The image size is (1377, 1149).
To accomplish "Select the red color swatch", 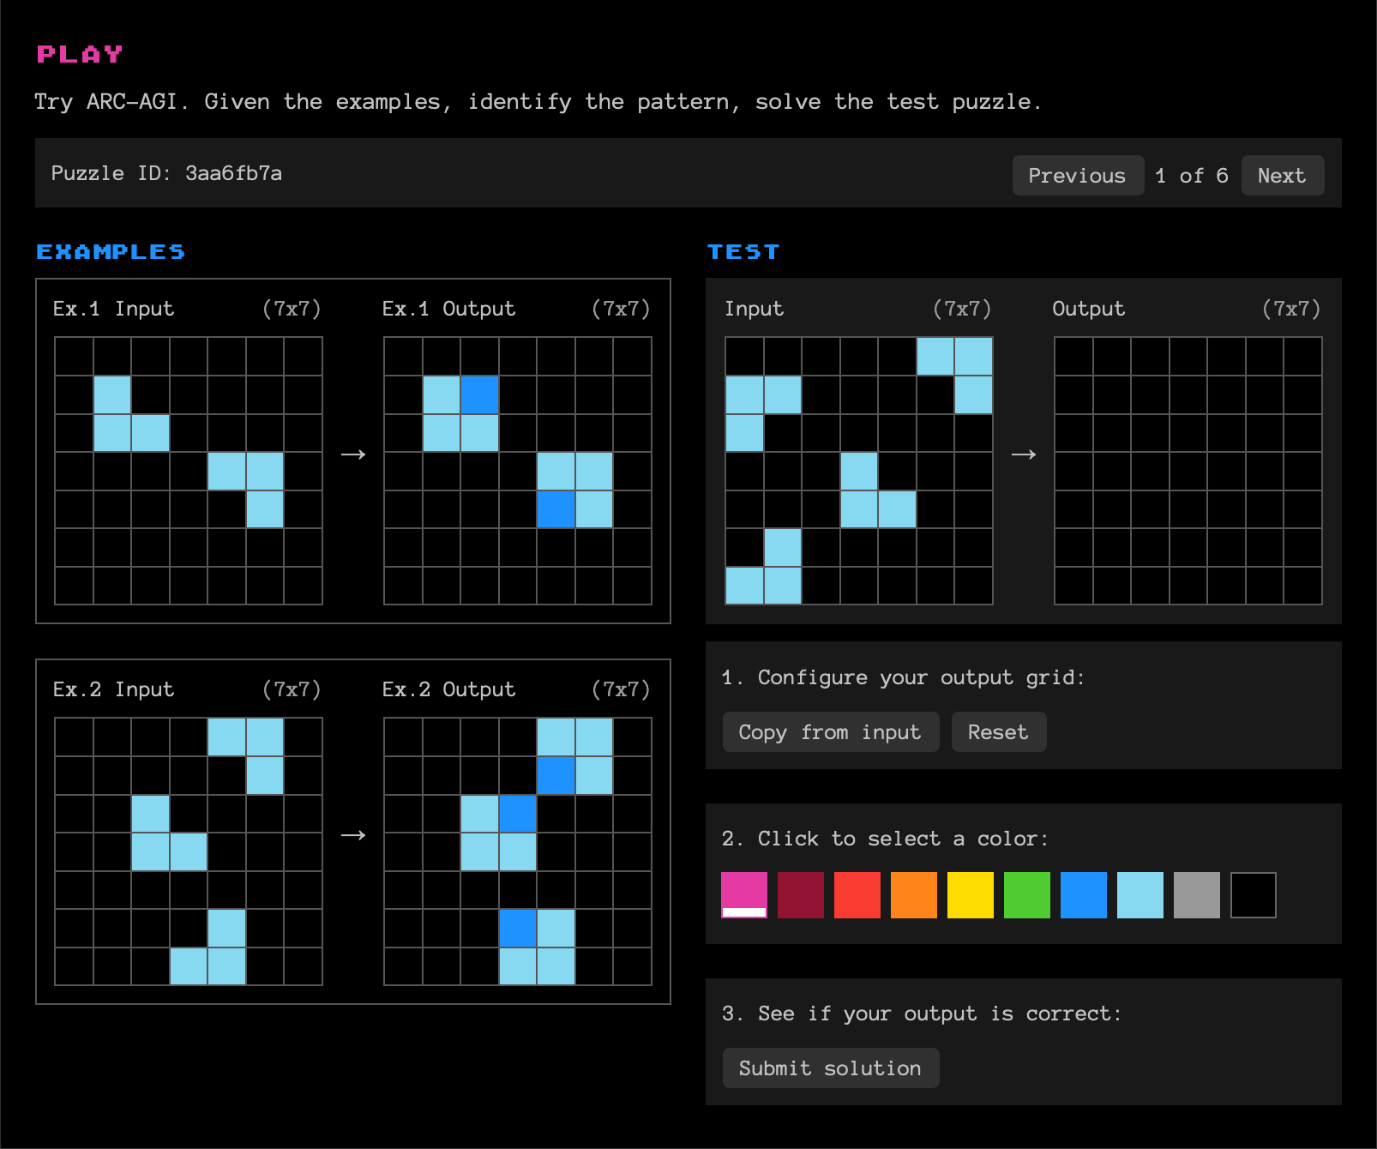I will point(857,895).
